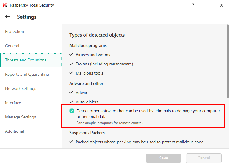Select the Additional settings section
The image size is (229, 168).
click(x=15, y=131)
